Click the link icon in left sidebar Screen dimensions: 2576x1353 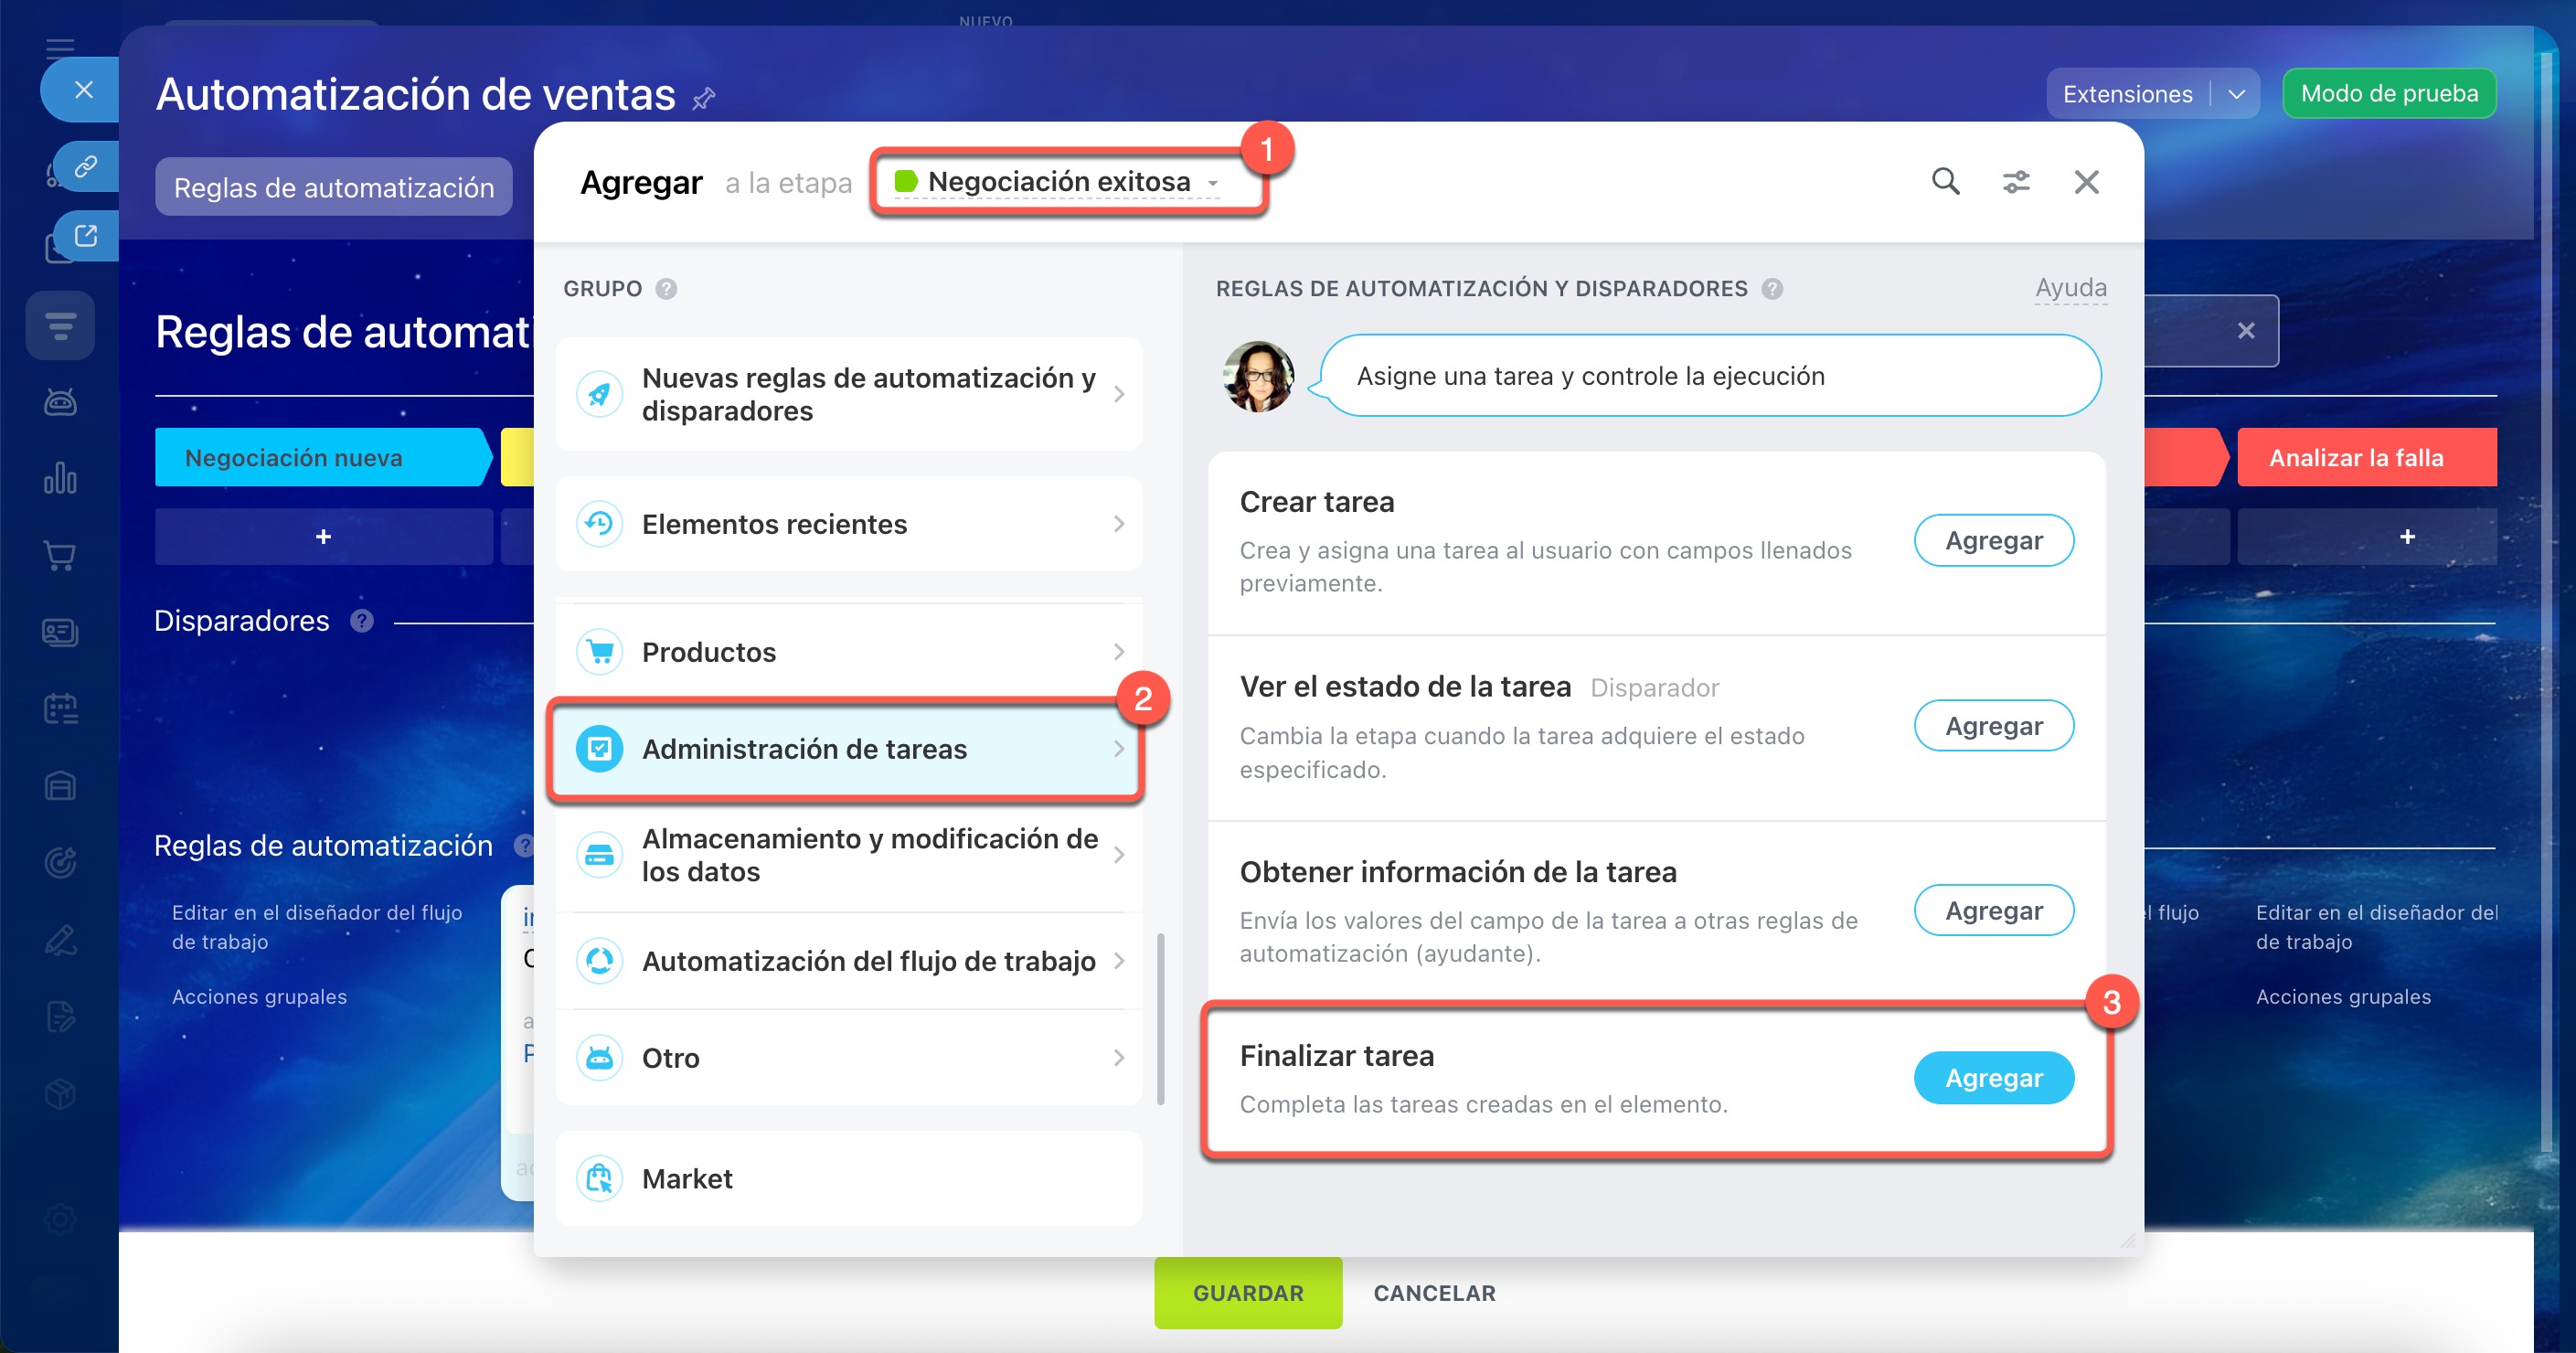[86, 166]
